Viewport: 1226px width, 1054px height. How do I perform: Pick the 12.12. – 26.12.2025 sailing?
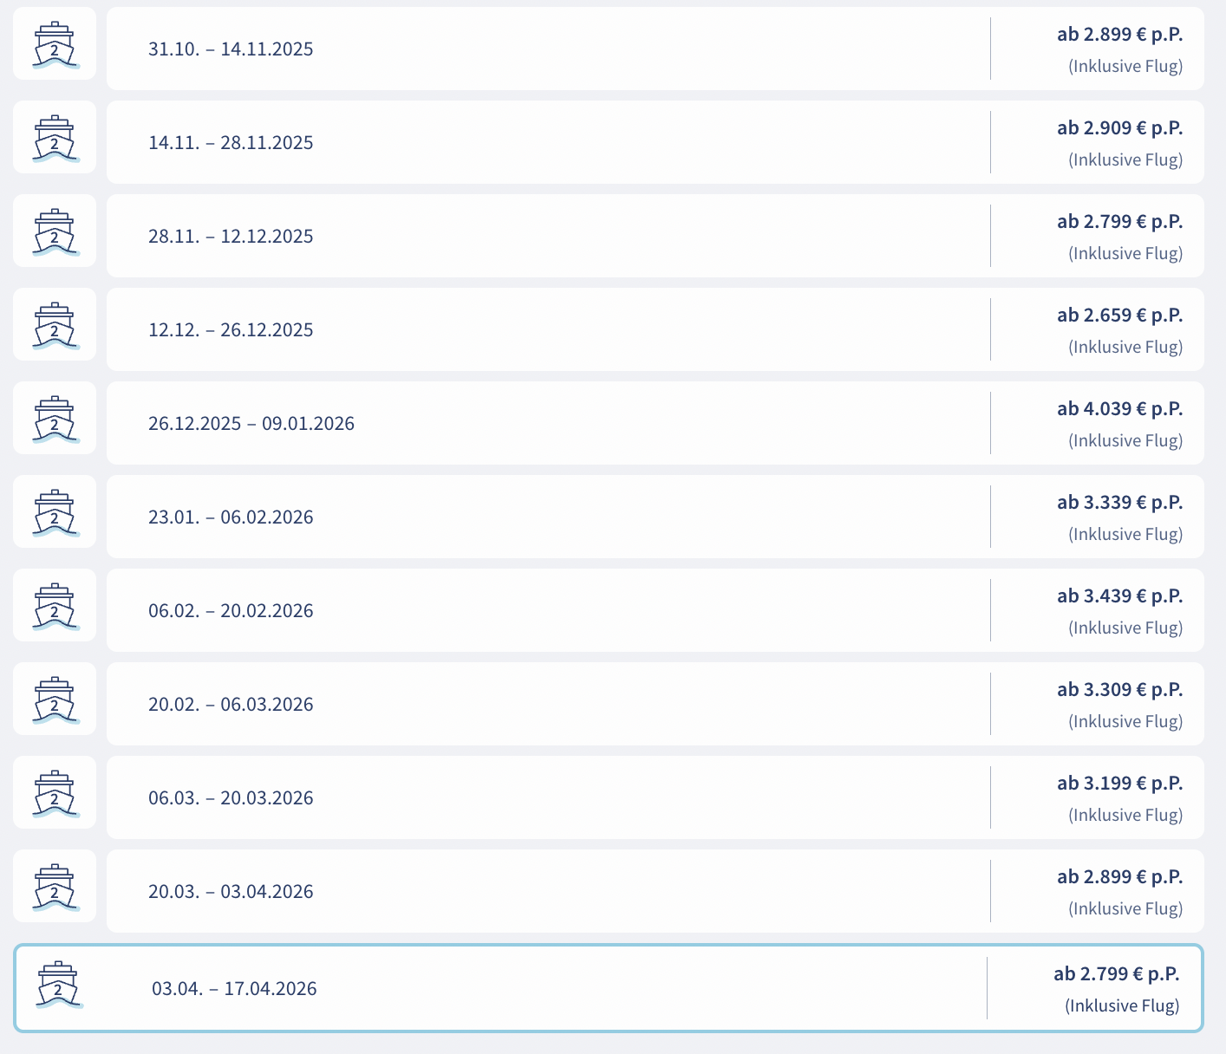[x=231, y=330]
